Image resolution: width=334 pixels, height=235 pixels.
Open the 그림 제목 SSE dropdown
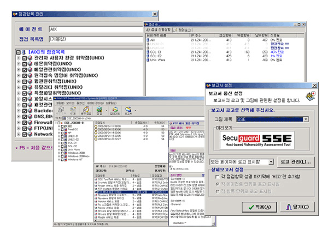click(305, 119)
